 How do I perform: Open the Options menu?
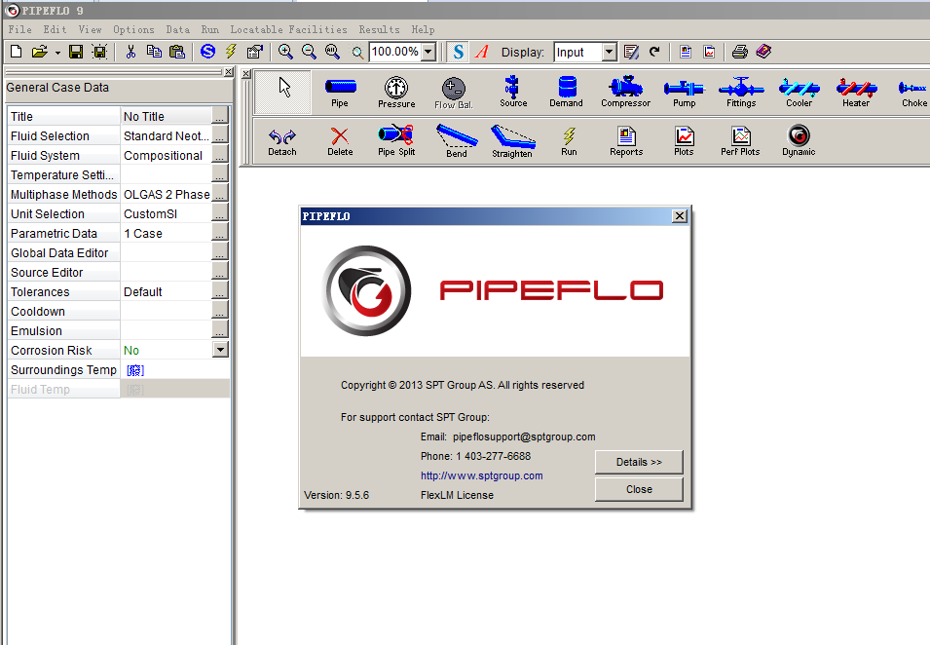click(x=133, y=29)
